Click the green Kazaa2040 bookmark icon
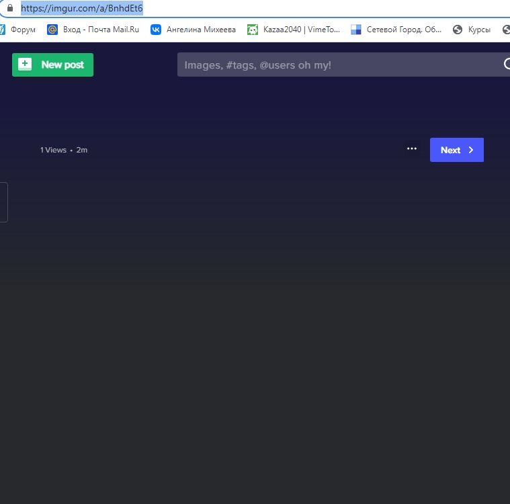 click(253, 30)
